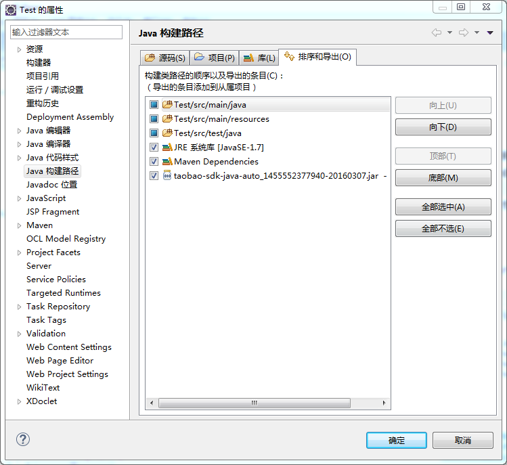Expand the Validation tree node
507x465 pixels.
click(x=19, y=334)
